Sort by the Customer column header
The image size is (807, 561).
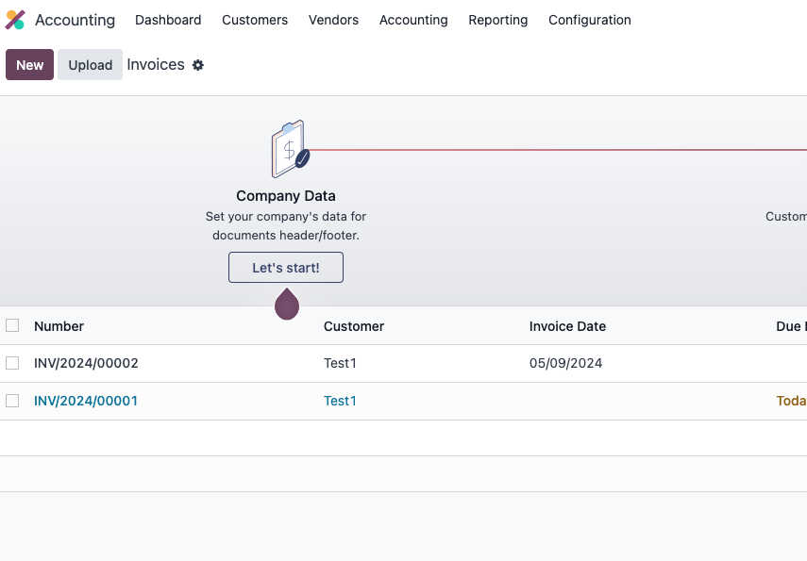coord(354,326)
